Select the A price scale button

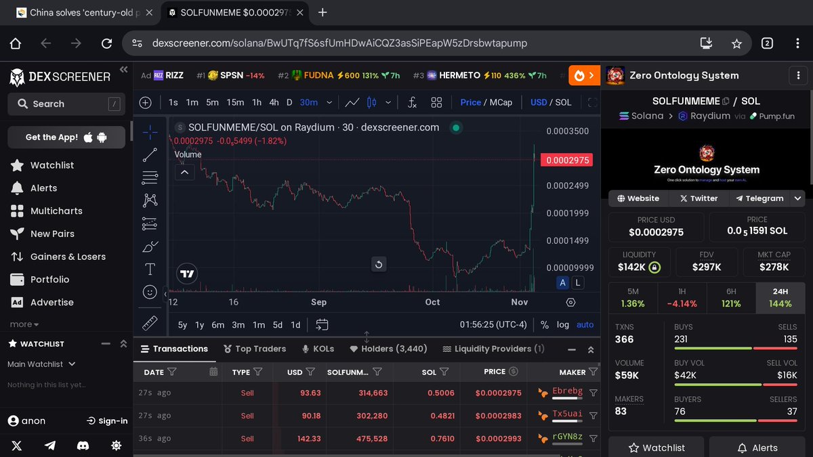(x=562, y=282)
